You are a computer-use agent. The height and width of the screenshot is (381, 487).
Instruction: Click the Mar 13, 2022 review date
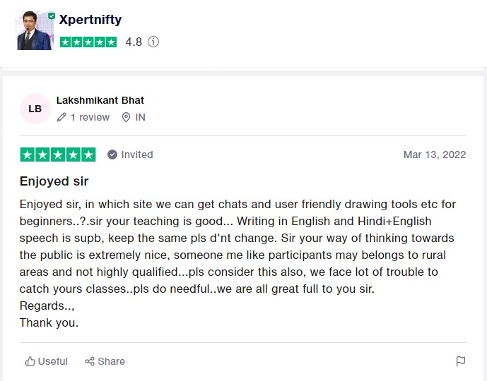pos(434,155)
